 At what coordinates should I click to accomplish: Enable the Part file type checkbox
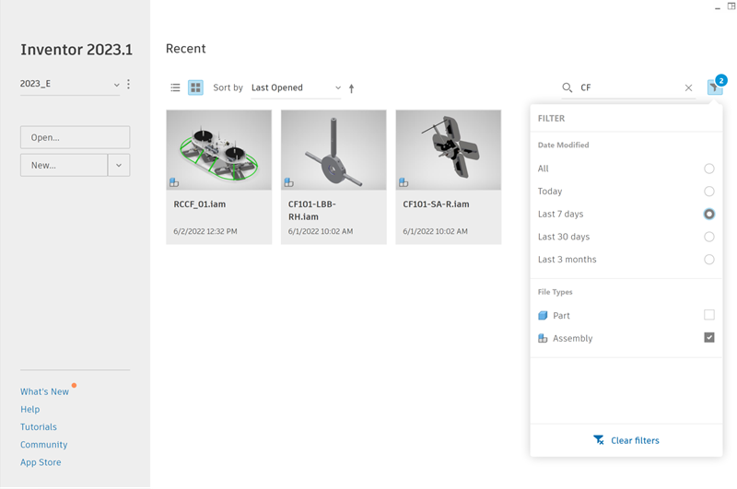pos(708,315)
